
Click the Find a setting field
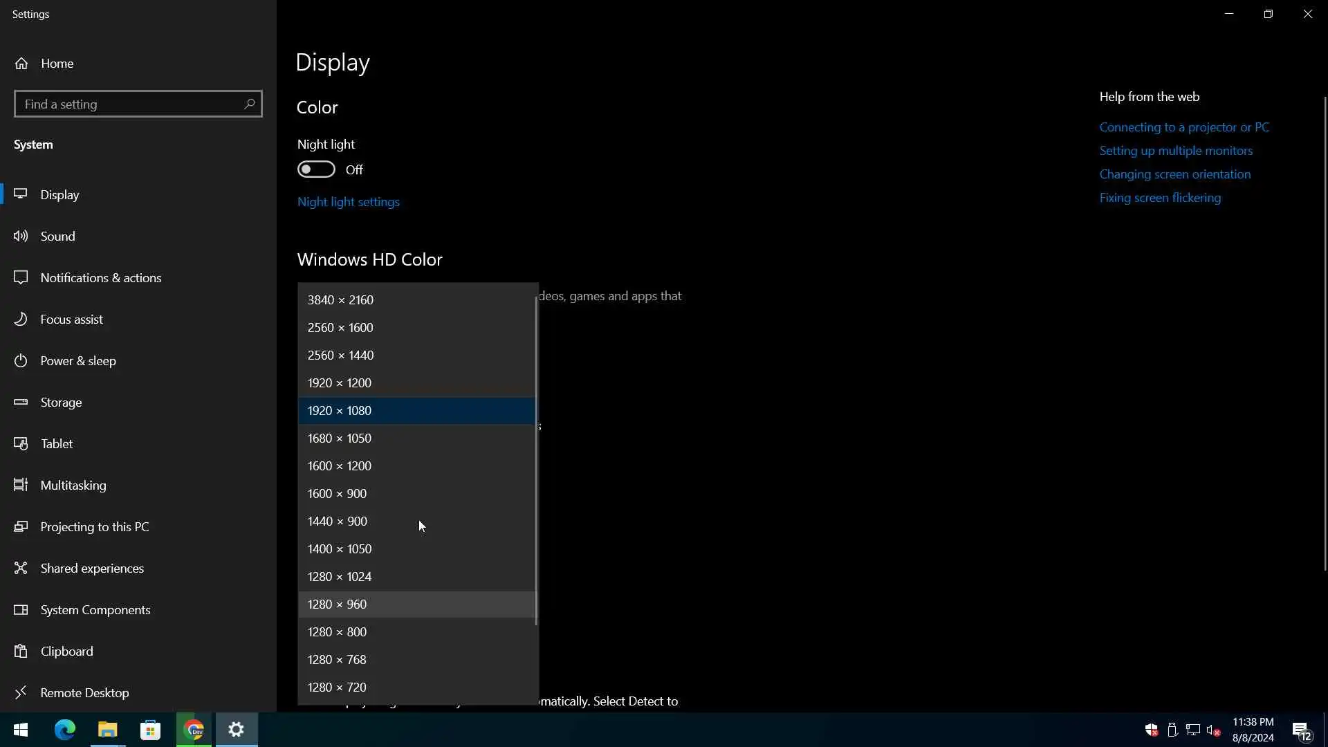[128, 104]
